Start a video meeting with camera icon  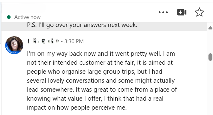point(182,12)
